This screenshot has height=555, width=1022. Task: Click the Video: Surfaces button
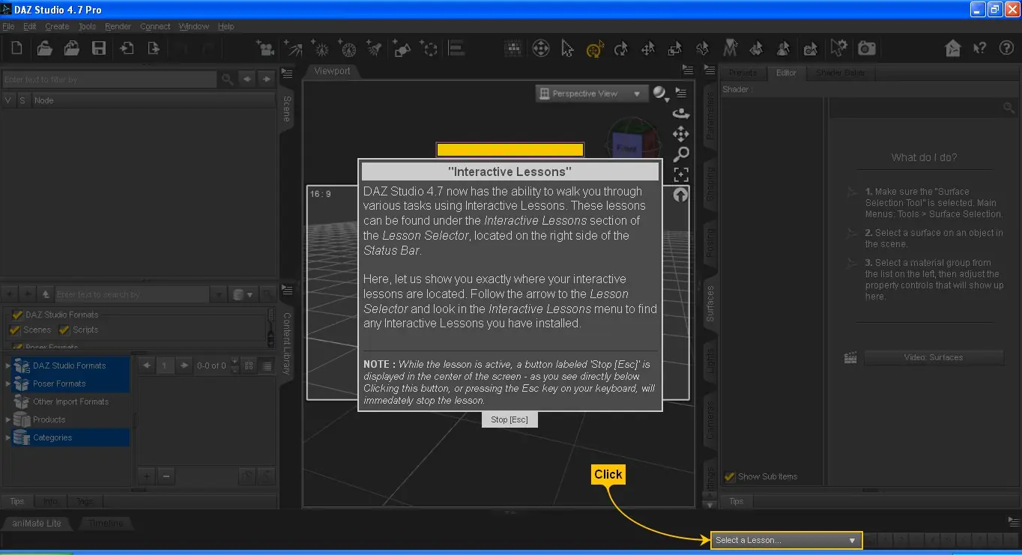[x=933, y=357]
